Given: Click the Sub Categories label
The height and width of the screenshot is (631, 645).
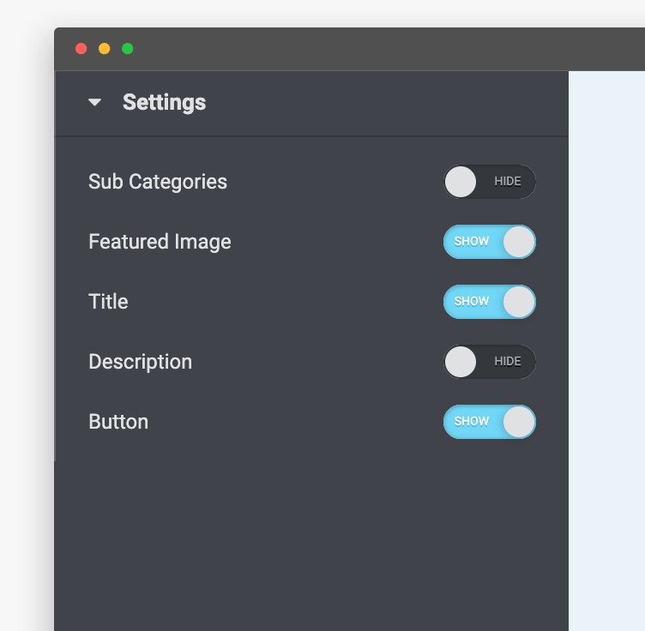Looking at the screenshot, I should 158,182.
